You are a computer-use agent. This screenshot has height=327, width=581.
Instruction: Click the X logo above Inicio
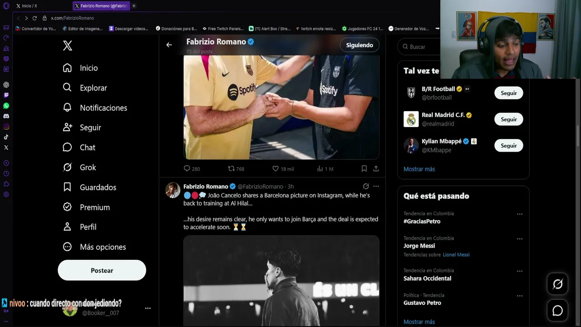67,45
